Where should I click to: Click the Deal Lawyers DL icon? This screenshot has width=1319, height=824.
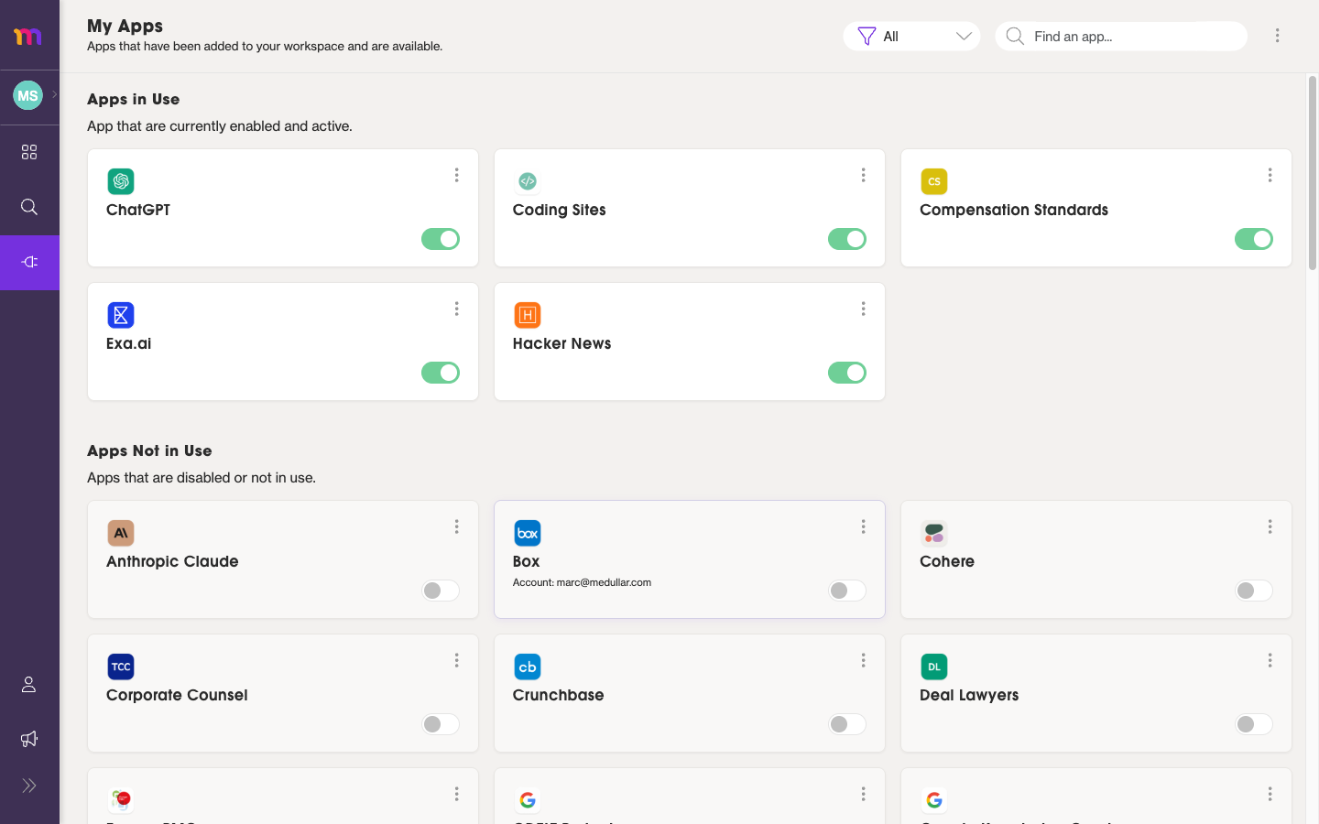pyautogui.click(x=934, y=667)
